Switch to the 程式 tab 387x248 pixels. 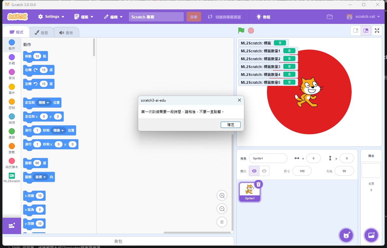[16, 32]
